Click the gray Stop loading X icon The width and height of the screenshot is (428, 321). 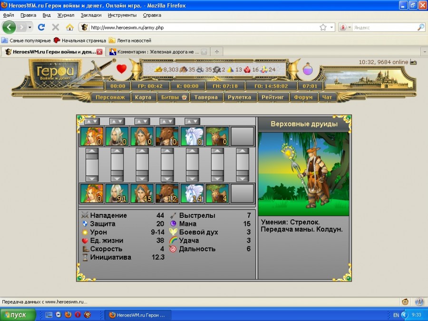click(56, 27)
